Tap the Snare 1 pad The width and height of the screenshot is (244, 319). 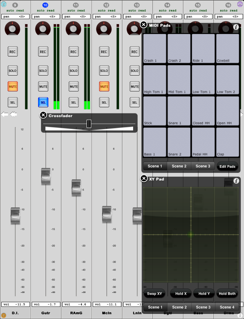pos(179,111)
